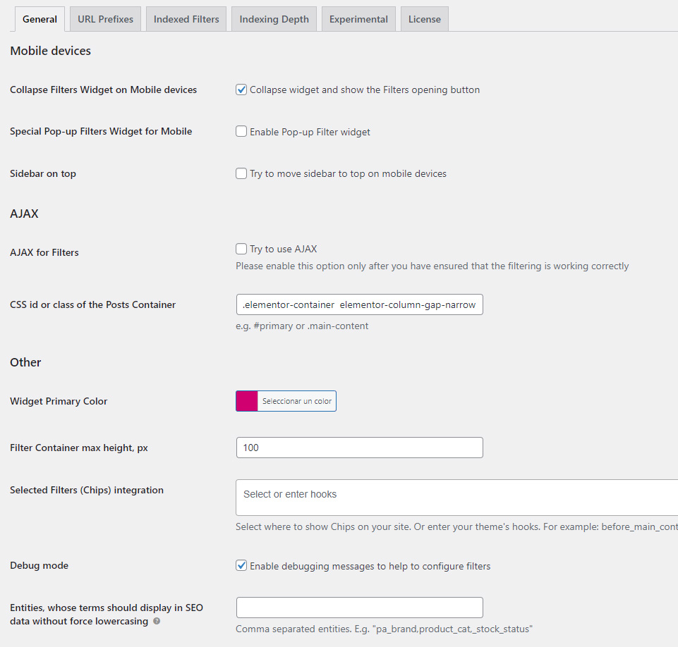
Task: Click the pink Widget Primary Color swatch
Action: click(x=247, y=401)
